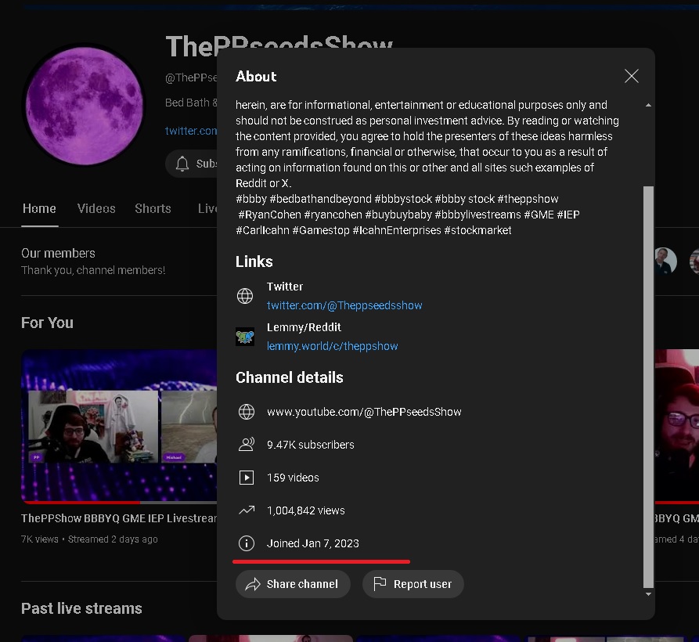Click the Joined Jan 7, 2023 text

(312, 543)
